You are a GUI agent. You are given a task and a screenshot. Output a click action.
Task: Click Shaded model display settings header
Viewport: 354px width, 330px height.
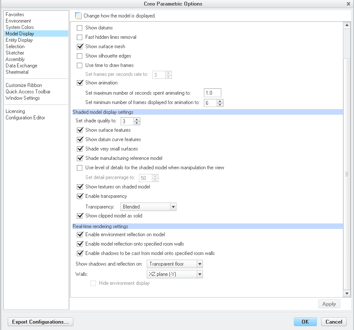pos(207,112)
